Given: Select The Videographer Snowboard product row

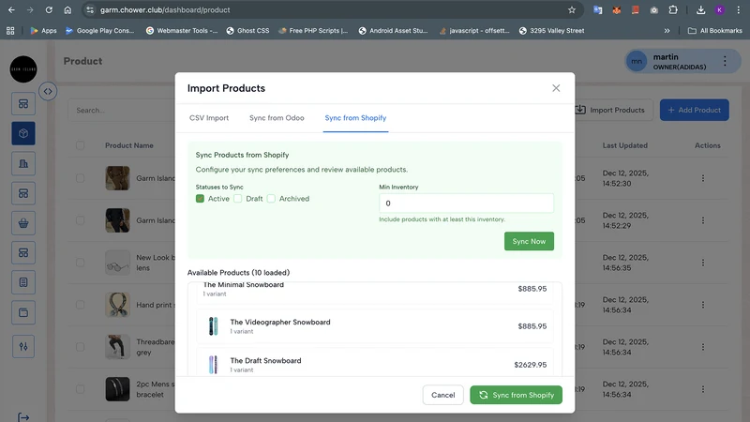Looking at the screenshot, I should tap(375, 326).
